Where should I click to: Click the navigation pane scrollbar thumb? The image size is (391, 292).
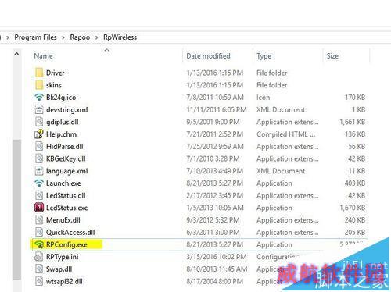[x=16, y=209]
